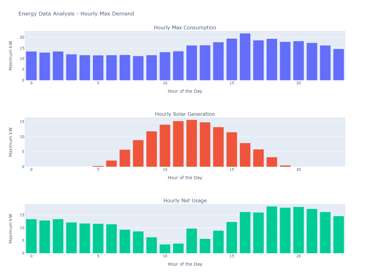
Task: Click y-axis tick 20 on consumption chart
Action: pyautogui.click(x=22, y=37)
